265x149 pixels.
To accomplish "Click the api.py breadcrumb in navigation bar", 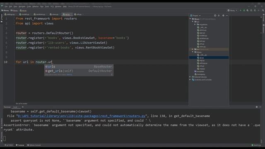I will [23, 10].
